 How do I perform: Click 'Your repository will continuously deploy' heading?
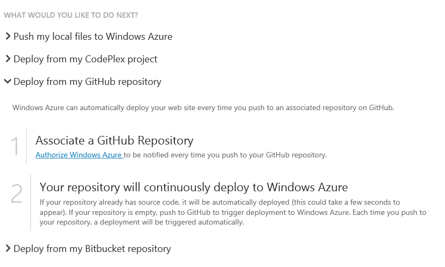(x=194, y=187)
